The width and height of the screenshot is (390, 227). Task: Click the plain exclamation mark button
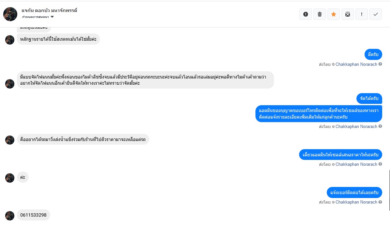click(362, 14)
